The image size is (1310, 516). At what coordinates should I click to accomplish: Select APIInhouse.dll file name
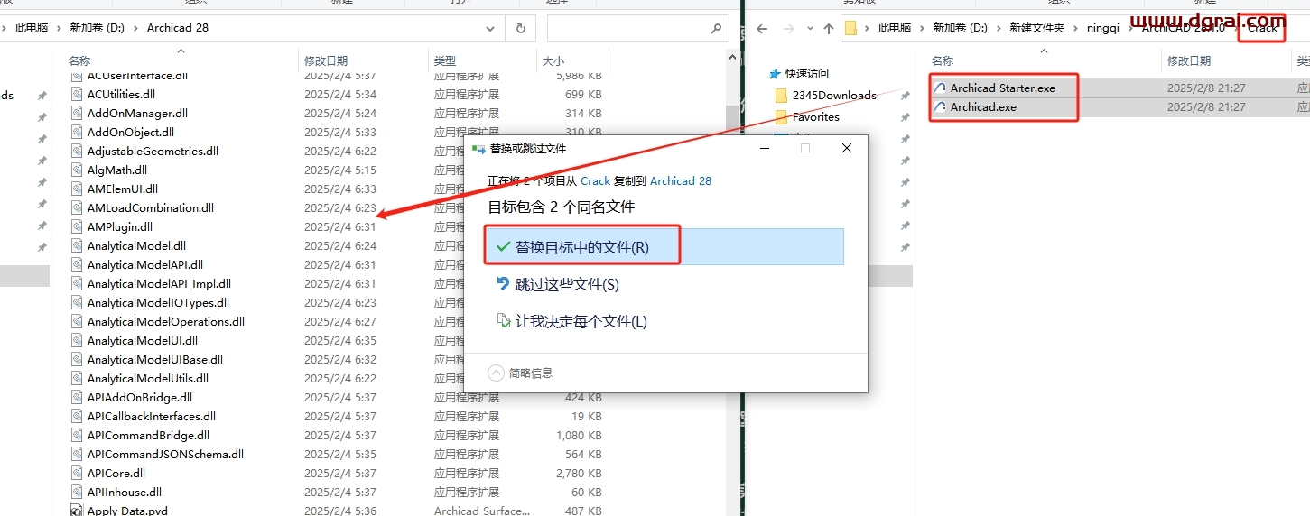coord(125,492)
